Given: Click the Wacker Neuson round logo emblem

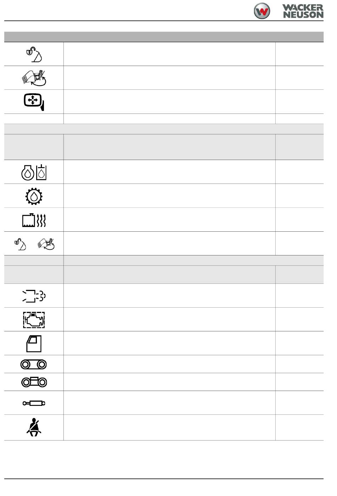Looking at the screenshot, I should coord(262,11).
